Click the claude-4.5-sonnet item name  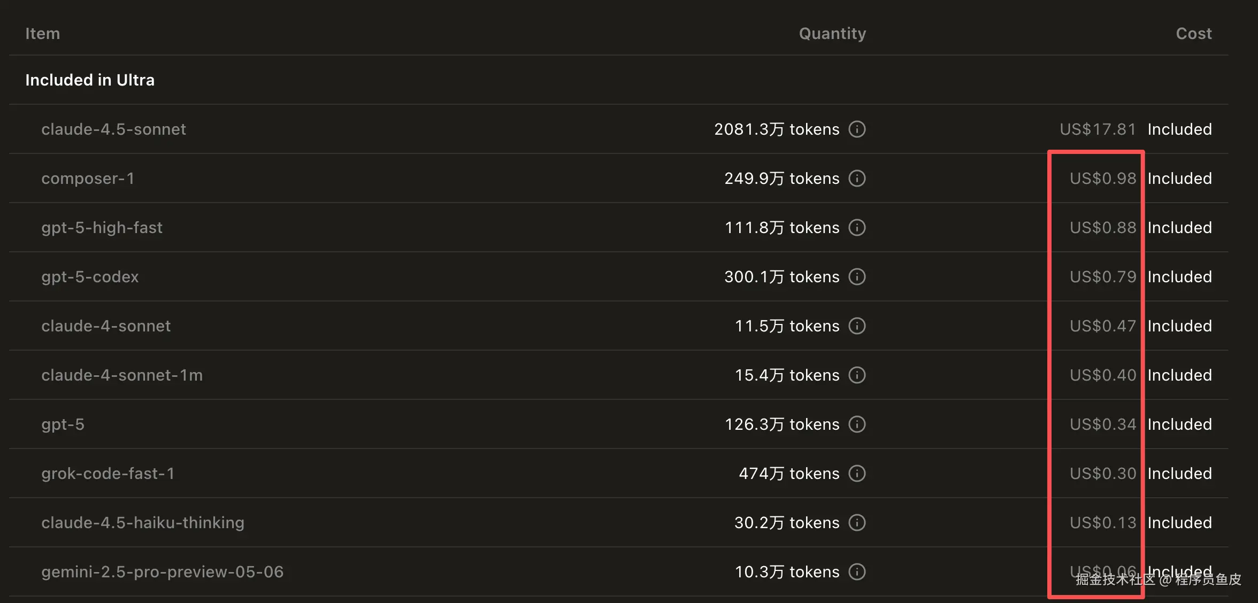[113, 129]
